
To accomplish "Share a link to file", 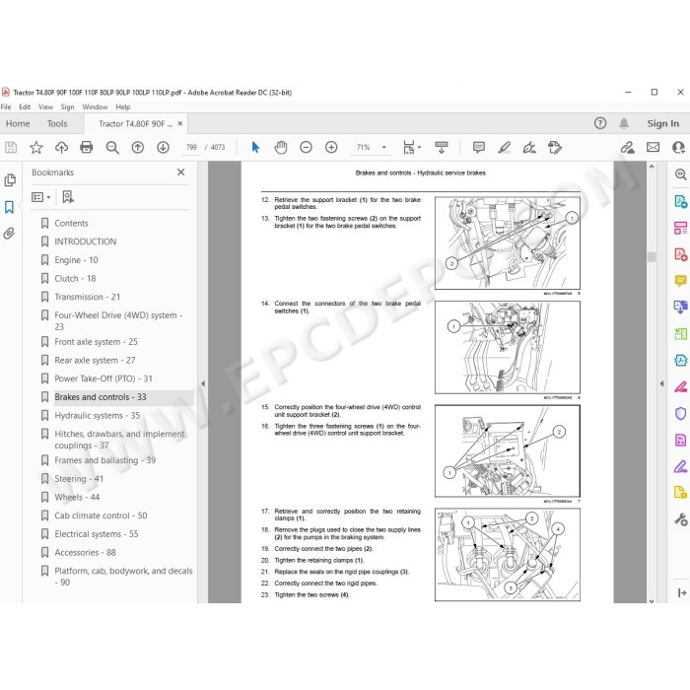I will click(628, 148).
